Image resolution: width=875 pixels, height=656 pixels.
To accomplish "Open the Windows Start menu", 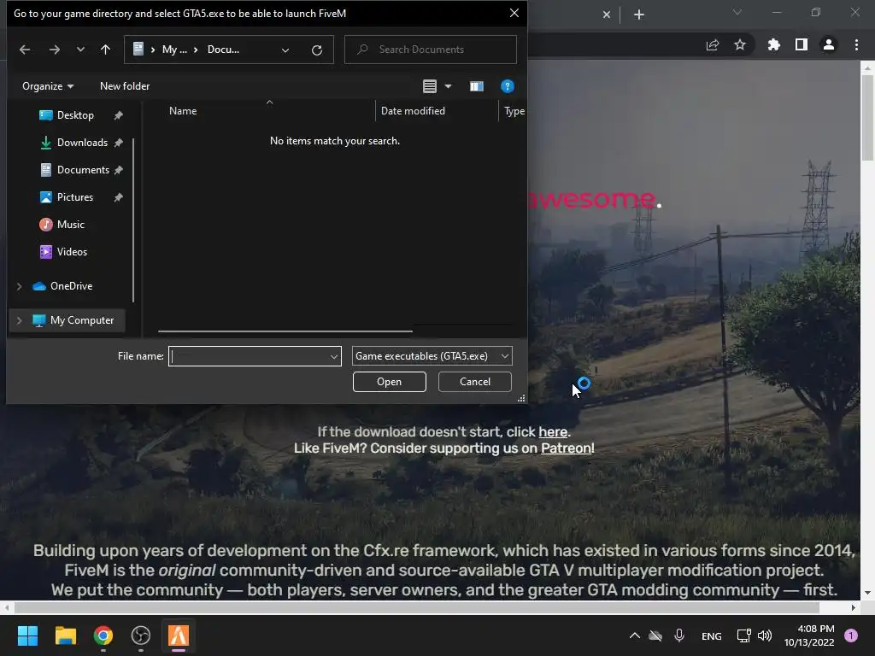I will coord(27,635).
